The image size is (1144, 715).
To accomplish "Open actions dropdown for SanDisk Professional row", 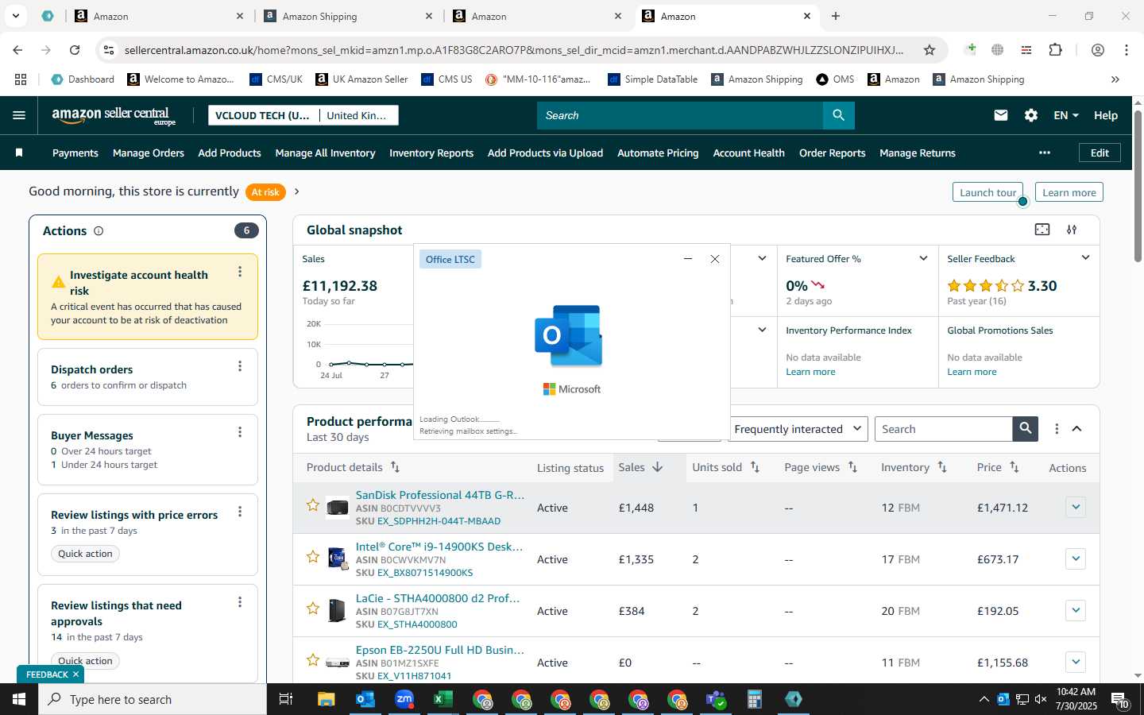I will tap(1076, 507).
